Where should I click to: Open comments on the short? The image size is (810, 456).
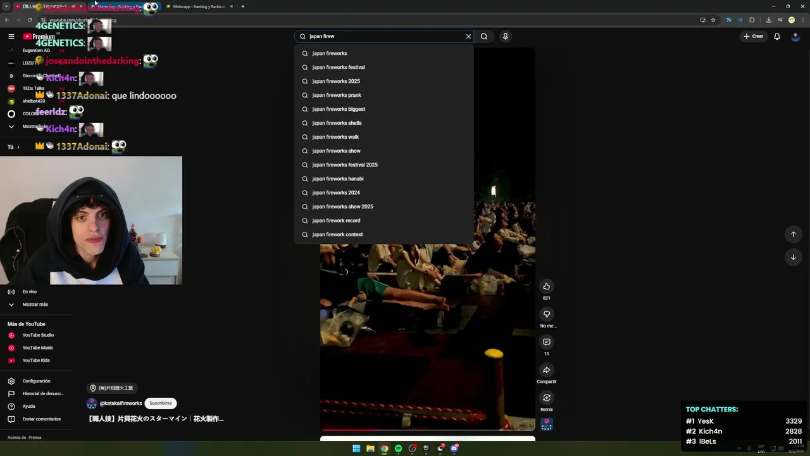coord(547,342)
